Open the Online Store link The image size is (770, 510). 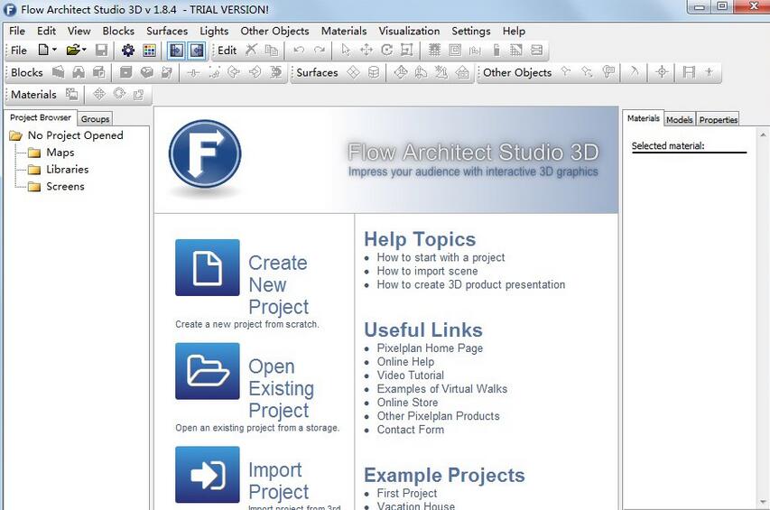407,403
